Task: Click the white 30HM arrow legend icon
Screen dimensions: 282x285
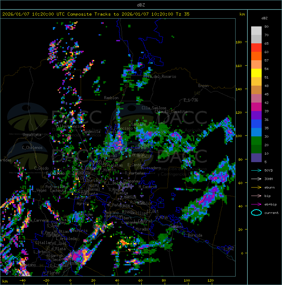Action: point(256,179)
